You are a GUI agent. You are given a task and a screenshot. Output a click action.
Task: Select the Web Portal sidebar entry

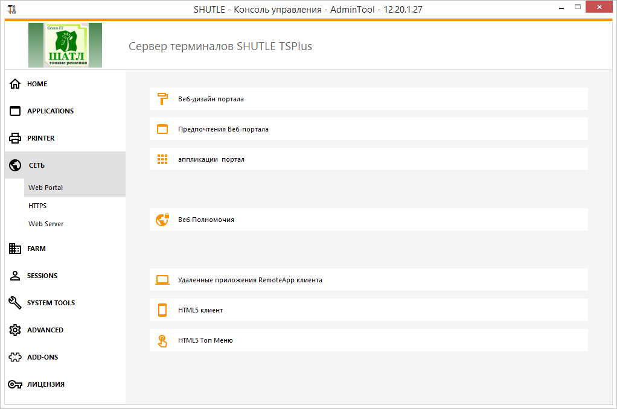coord(45,187)
